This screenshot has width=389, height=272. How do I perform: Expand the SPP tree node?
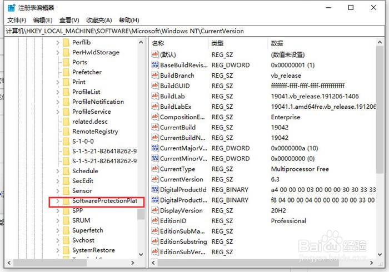58,210
